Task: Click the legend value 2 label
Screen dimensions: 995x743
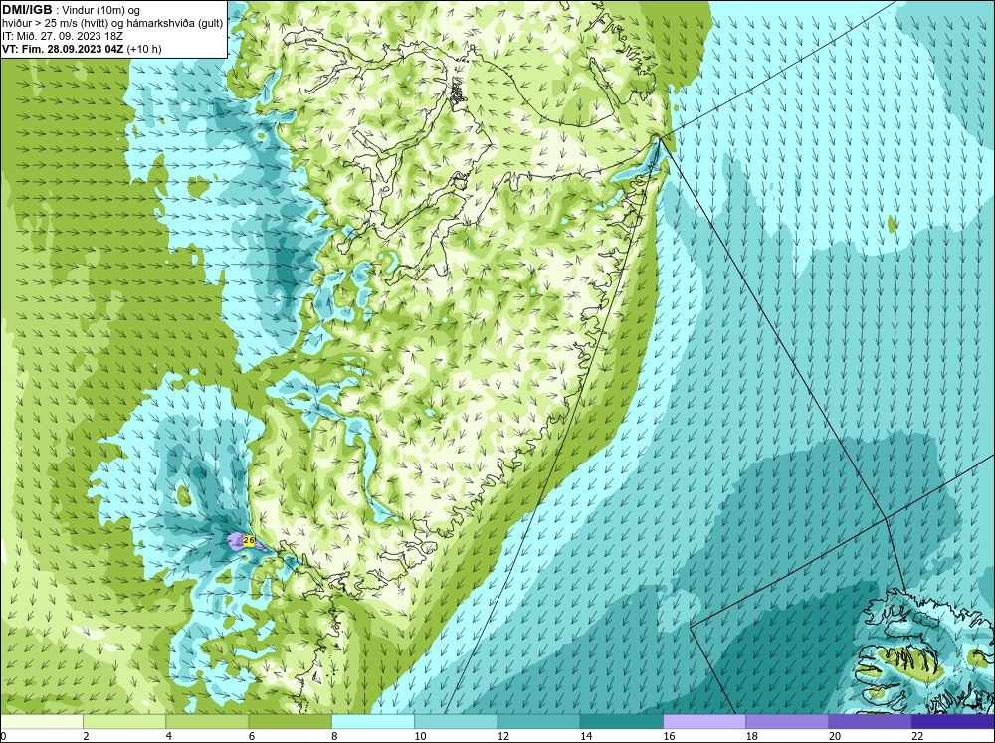Action: click(x=86, y=736)
